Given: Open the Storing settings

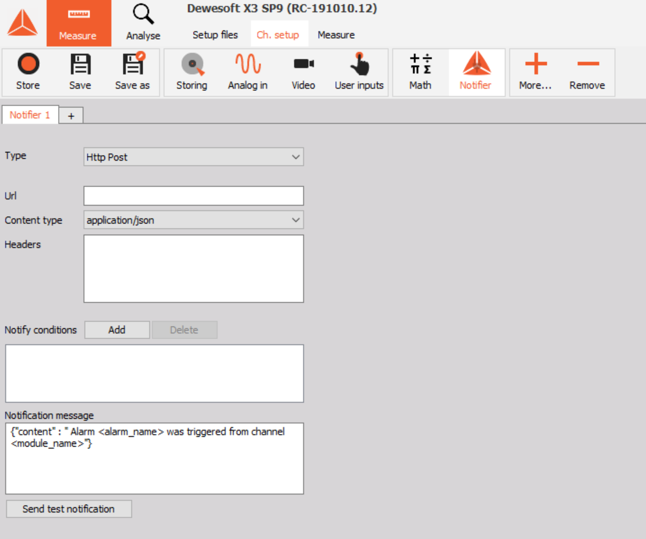Looking at the screenshot, I should [192, 72].
